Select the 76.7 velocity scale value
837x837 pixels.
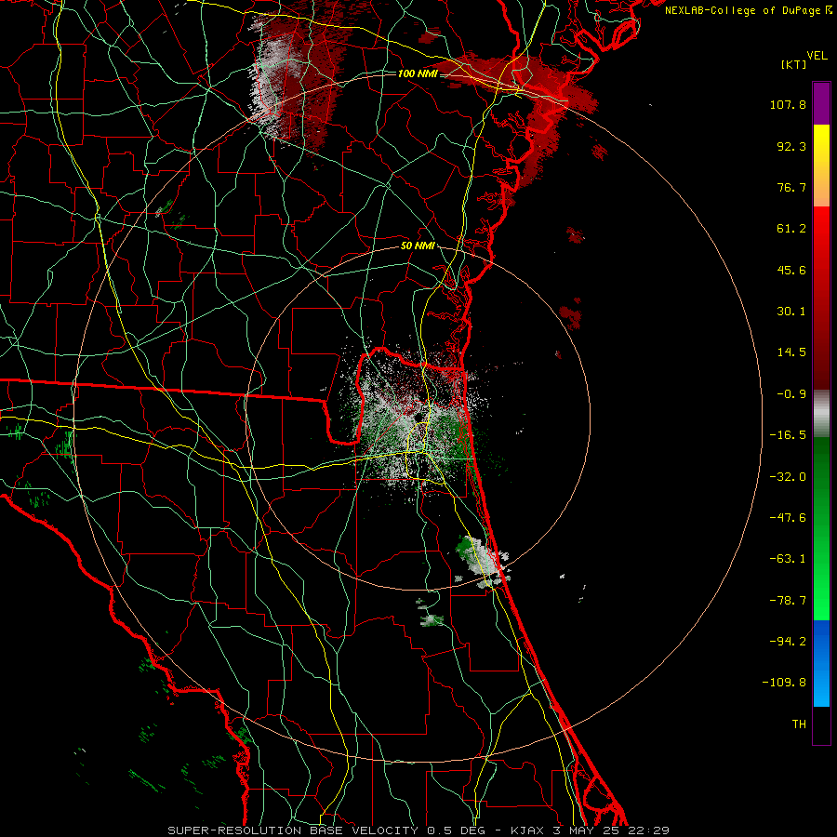coord(791,187)
